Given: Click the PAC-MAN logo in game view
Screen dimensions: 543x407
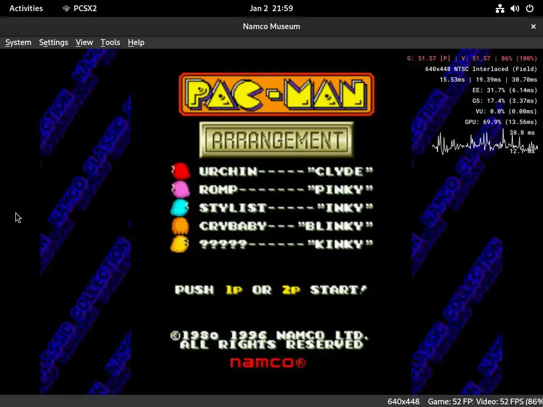Looking at the screenshot, I should coord(276,94).
